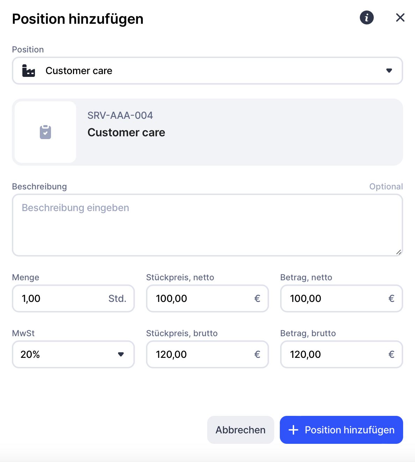Click the clipboard icon thumbnail for SRV-AAA-004
This screenshot has width=415, height=462.
45,132
